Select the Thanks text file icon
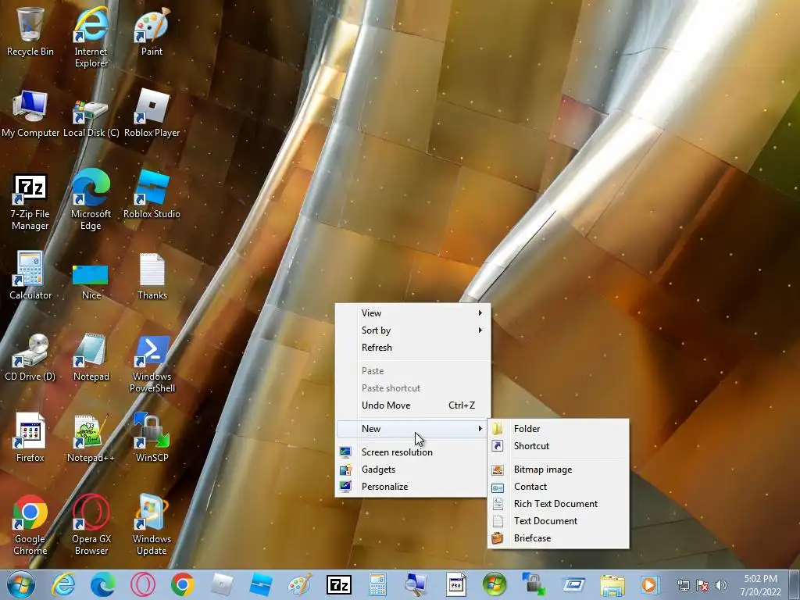The height and width of the screenshot is (600, 800). pyautogui.click(x=152, y=277)
